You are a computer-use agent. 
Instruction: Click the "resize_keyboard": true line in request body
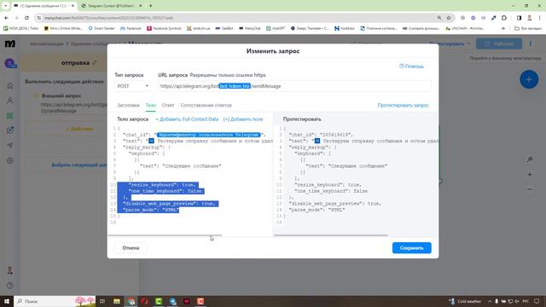(x=162, y=185)
